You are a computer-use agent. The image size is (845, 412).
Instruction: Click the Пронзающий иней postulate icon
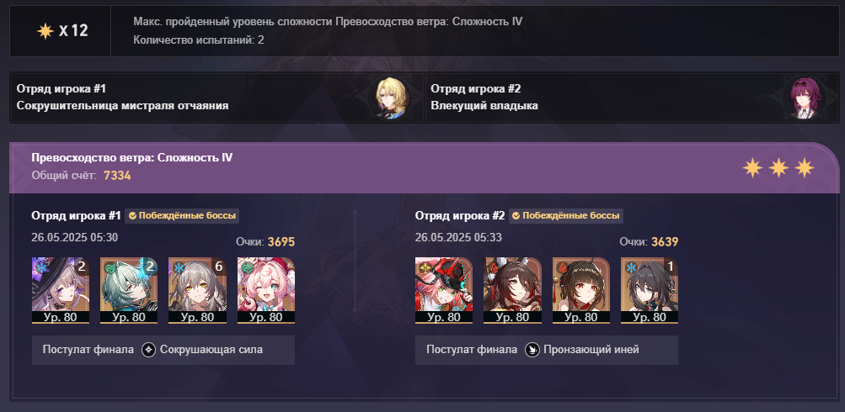(532, 350)
